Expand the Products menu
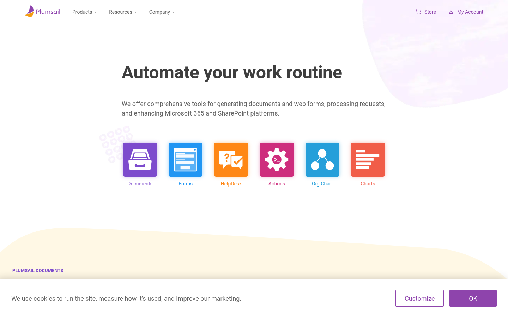 (84, 12)
